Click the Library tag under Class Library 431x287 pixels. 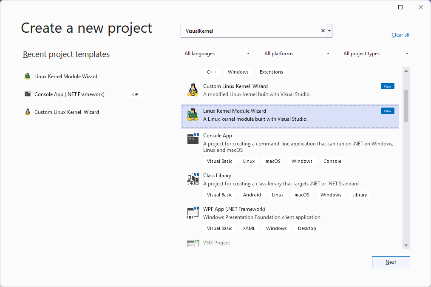(360, 195)
